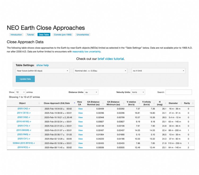
Task: Focus the table Search input field
Action: [179, 92]
